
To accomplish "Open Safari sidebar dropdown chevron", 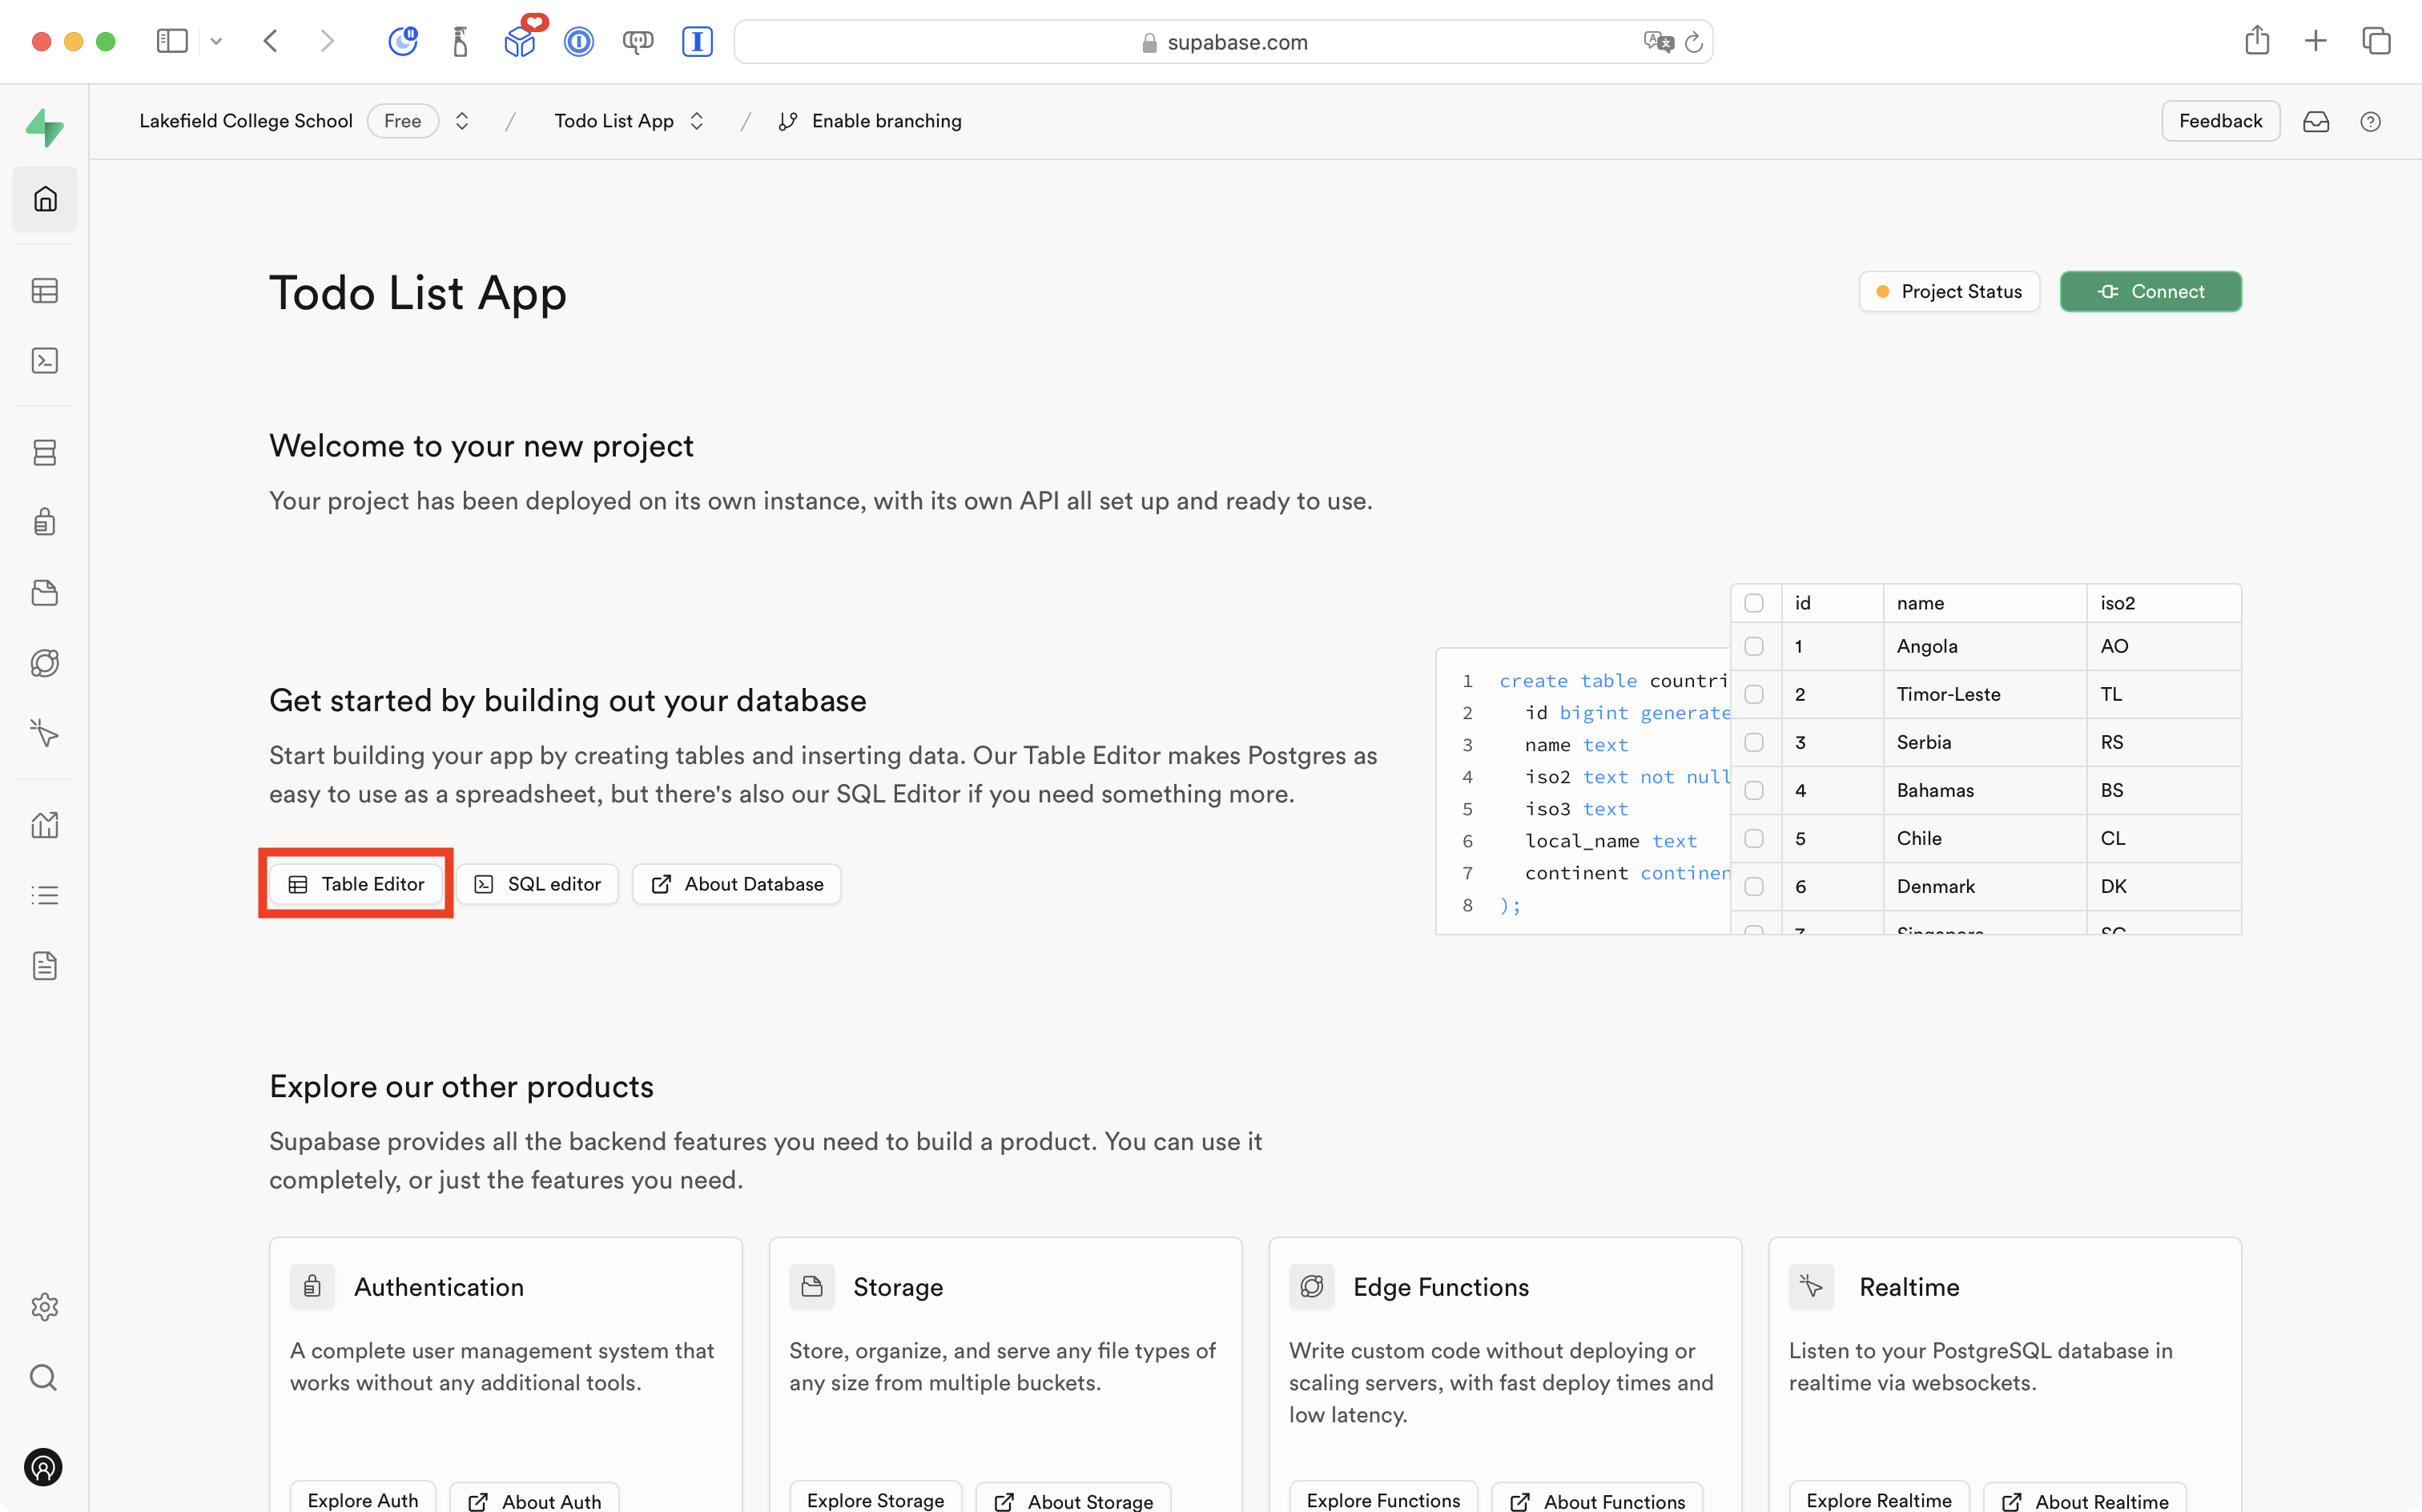I will click(x=216, y=41).
